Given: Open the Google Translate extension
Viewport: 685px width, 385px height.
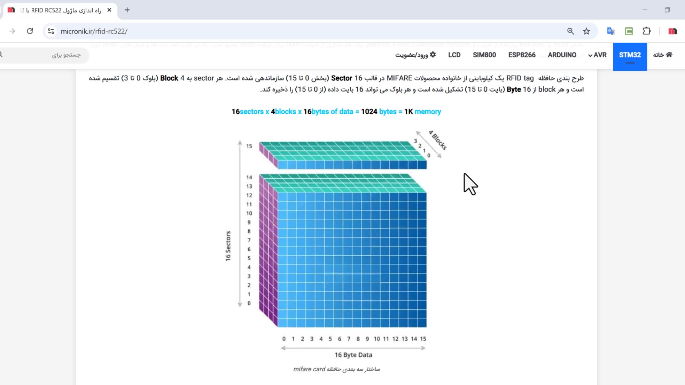Looking at the screenshot, I should (x=611, y=31).
